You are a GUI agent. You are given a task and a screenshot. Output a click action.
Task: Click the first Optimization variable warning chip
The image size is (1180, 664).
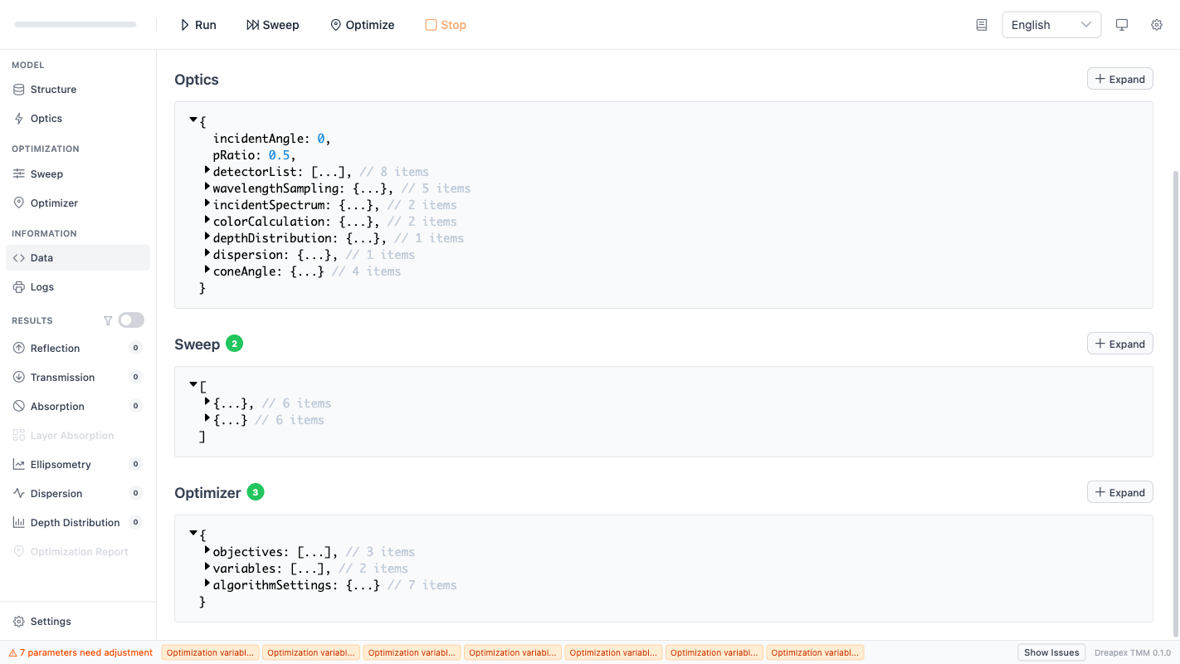(209, 652)
